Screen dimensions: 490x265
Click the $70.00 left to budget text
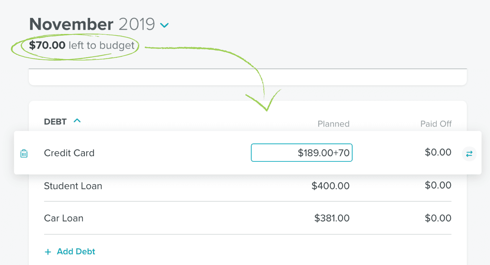tap(82, 45)
